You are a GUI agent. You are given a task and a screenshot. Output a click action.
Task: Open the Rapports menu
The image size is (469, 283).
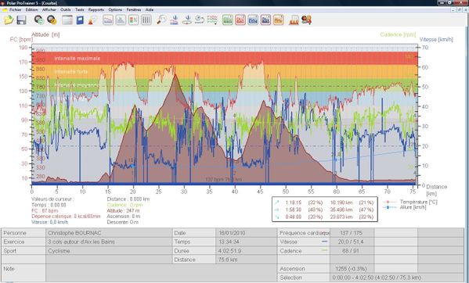point(96,10)
